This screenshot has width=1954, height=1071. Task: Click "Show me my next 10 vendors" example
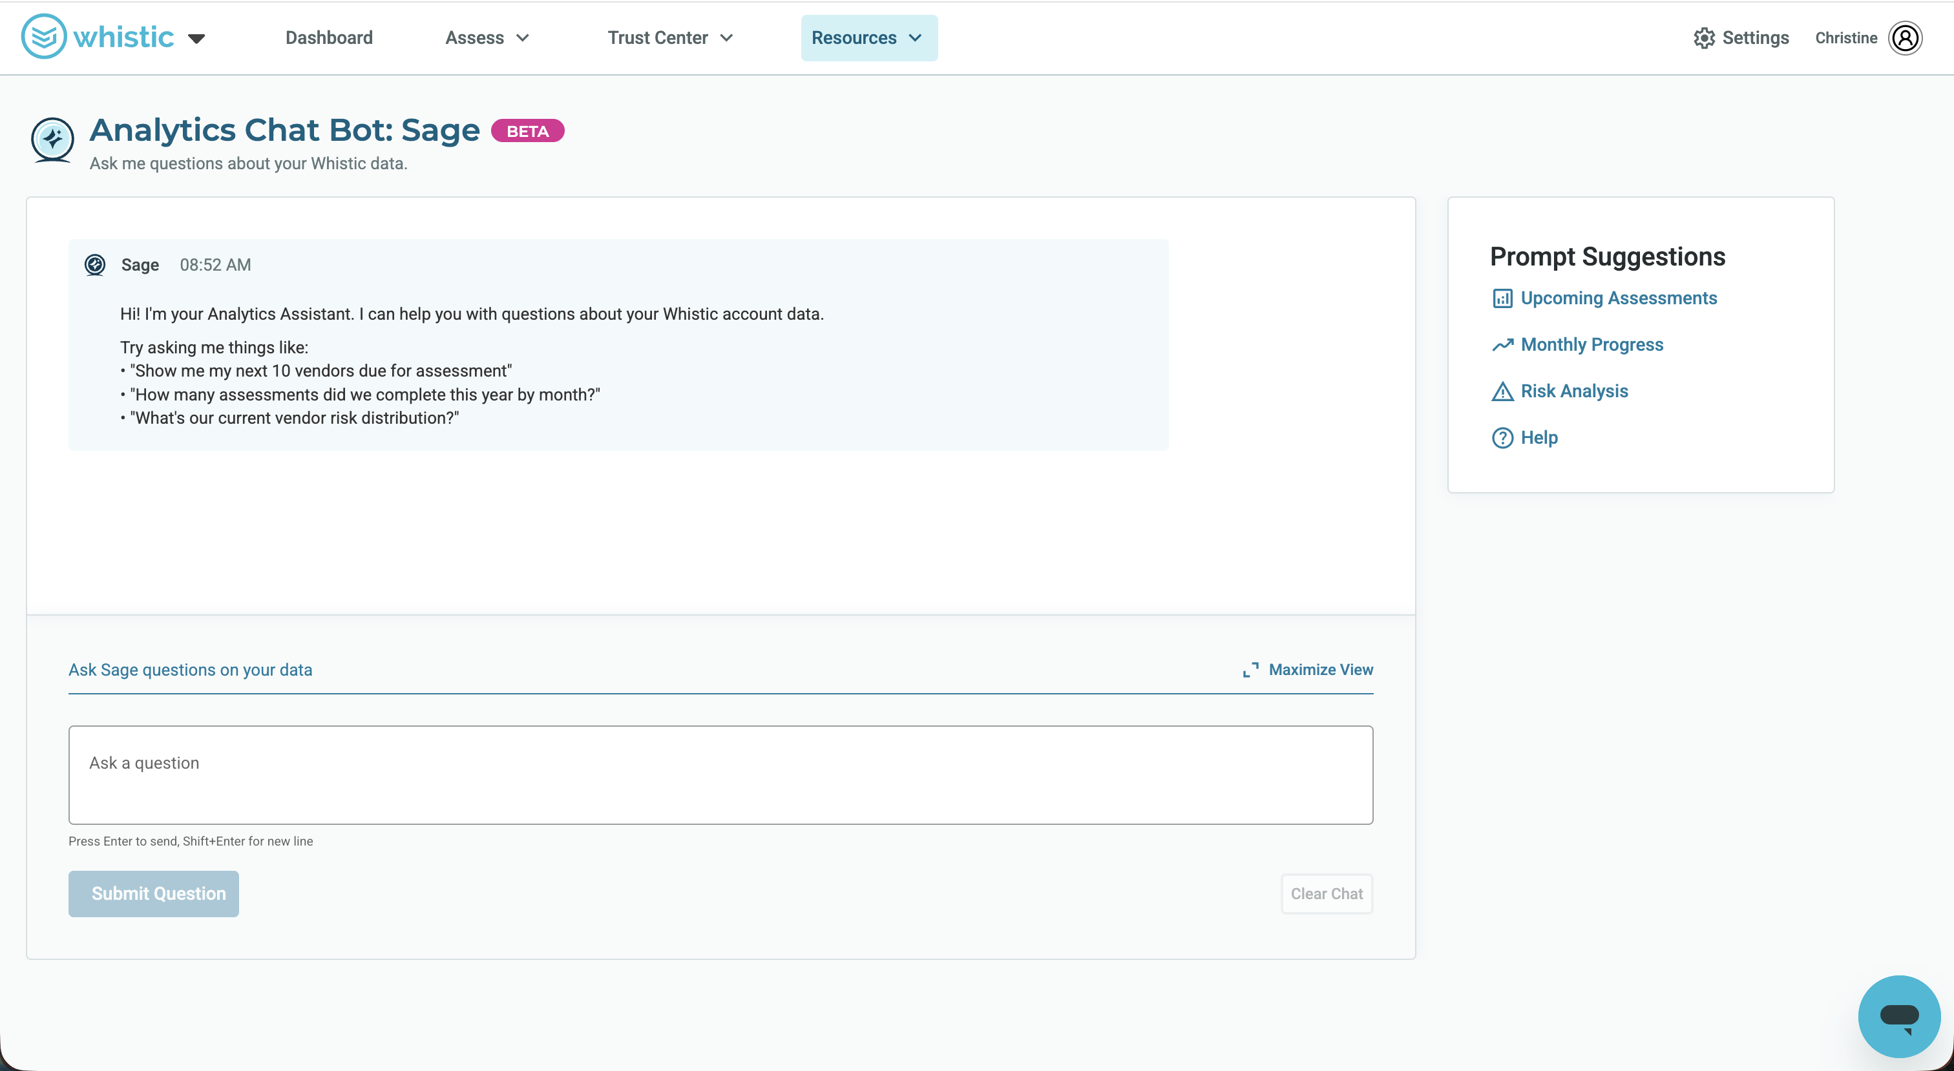pos(321,371)
